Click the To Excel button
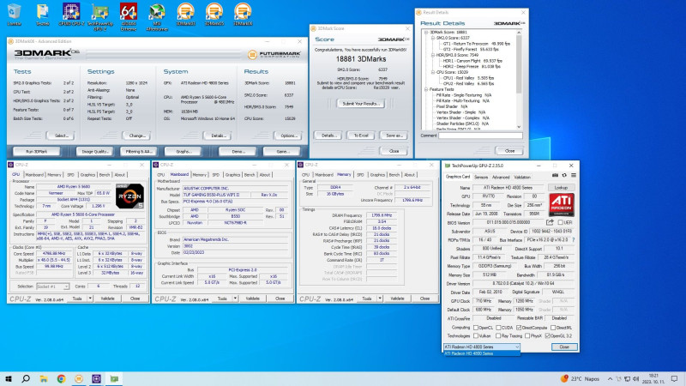The image size is (686, 386). click(361, 136)
